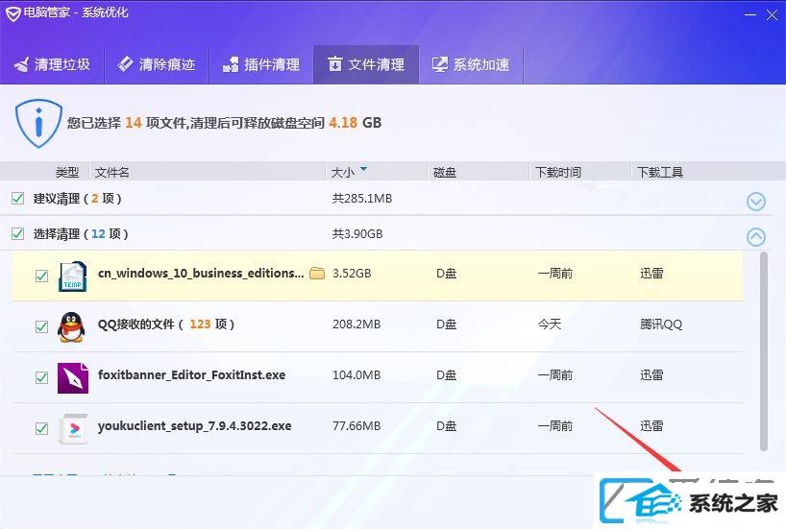The height and width of the screenshot is (529, 786).
Task: Click the blue info shield icon
Action: click(x=38, y=123)
